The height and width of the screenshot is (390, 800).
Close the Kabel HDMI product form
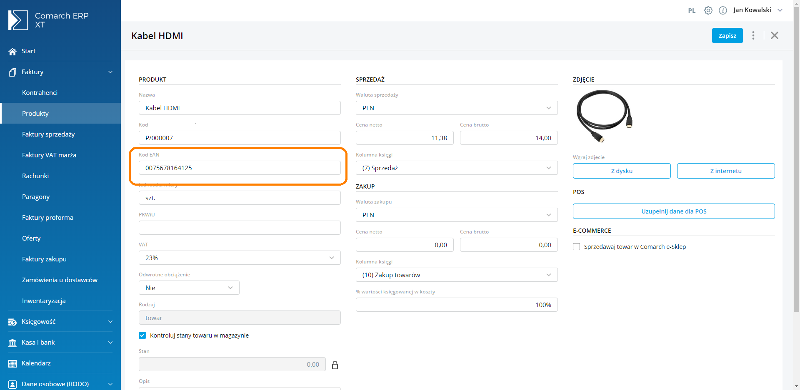(x=774, y=35)
